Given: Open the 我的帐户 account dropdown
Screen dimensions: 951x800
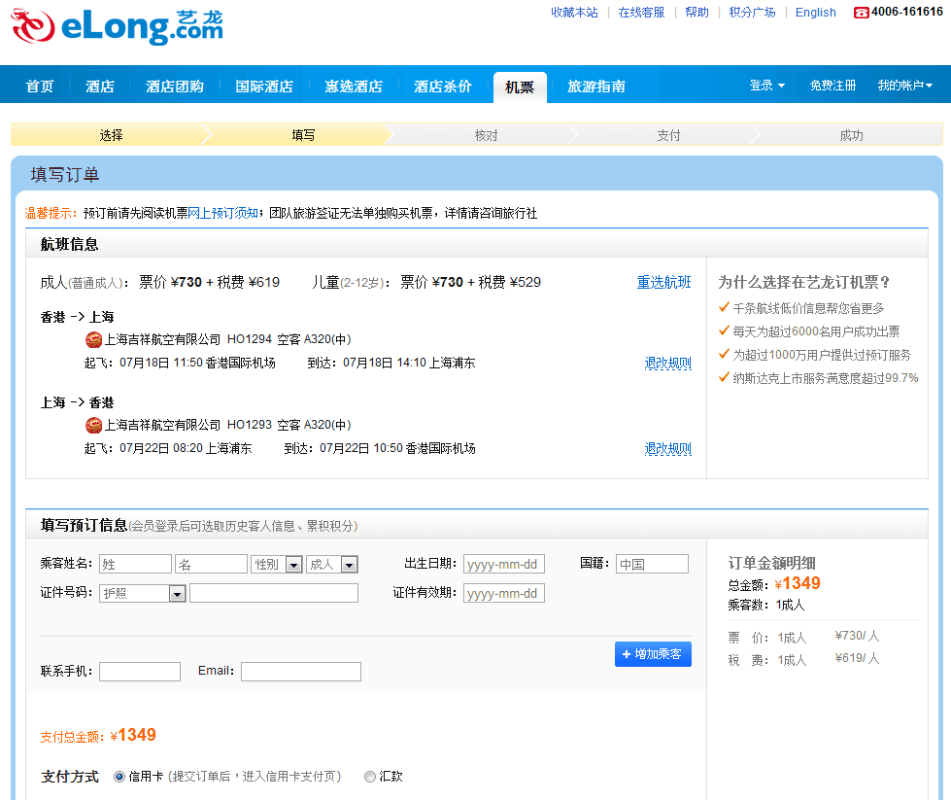Looking at the screenshot, I should coord(904,86).
